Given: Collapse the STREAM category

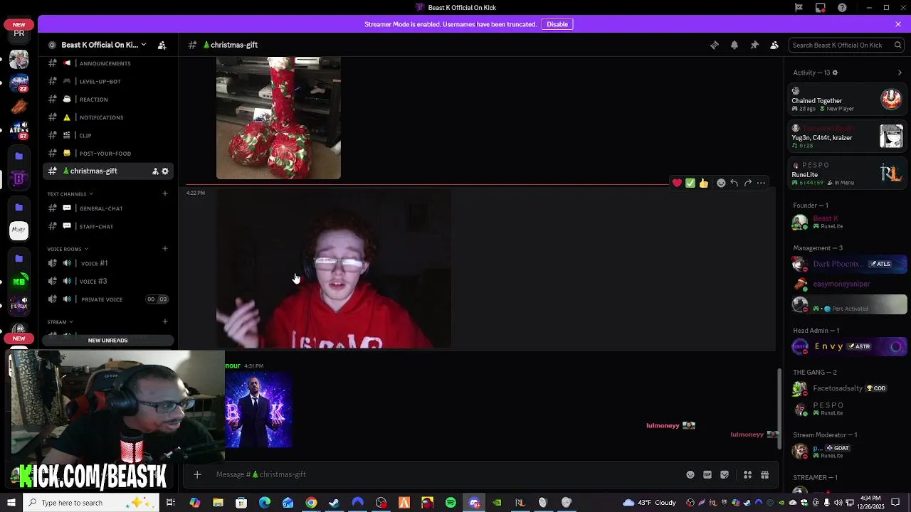Looking at the screenshot, I should coord(60,322).
